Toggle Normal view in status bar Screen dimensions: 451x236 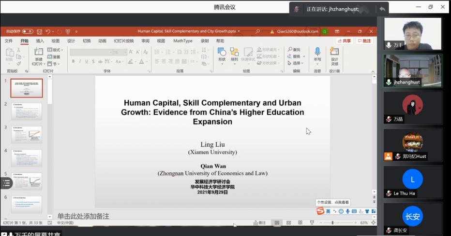coord(277,223)
